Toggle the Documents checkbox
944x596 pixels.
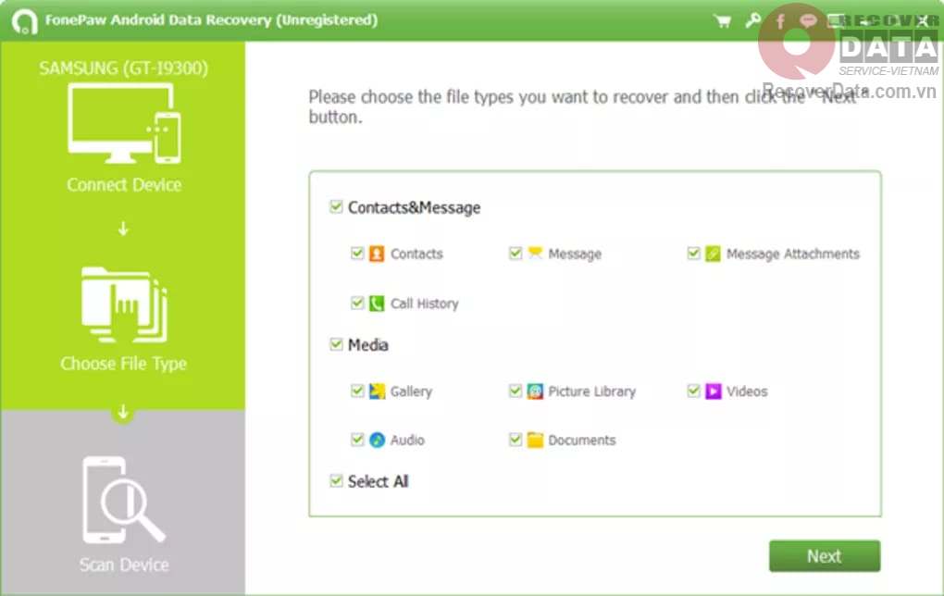point(515,440)
